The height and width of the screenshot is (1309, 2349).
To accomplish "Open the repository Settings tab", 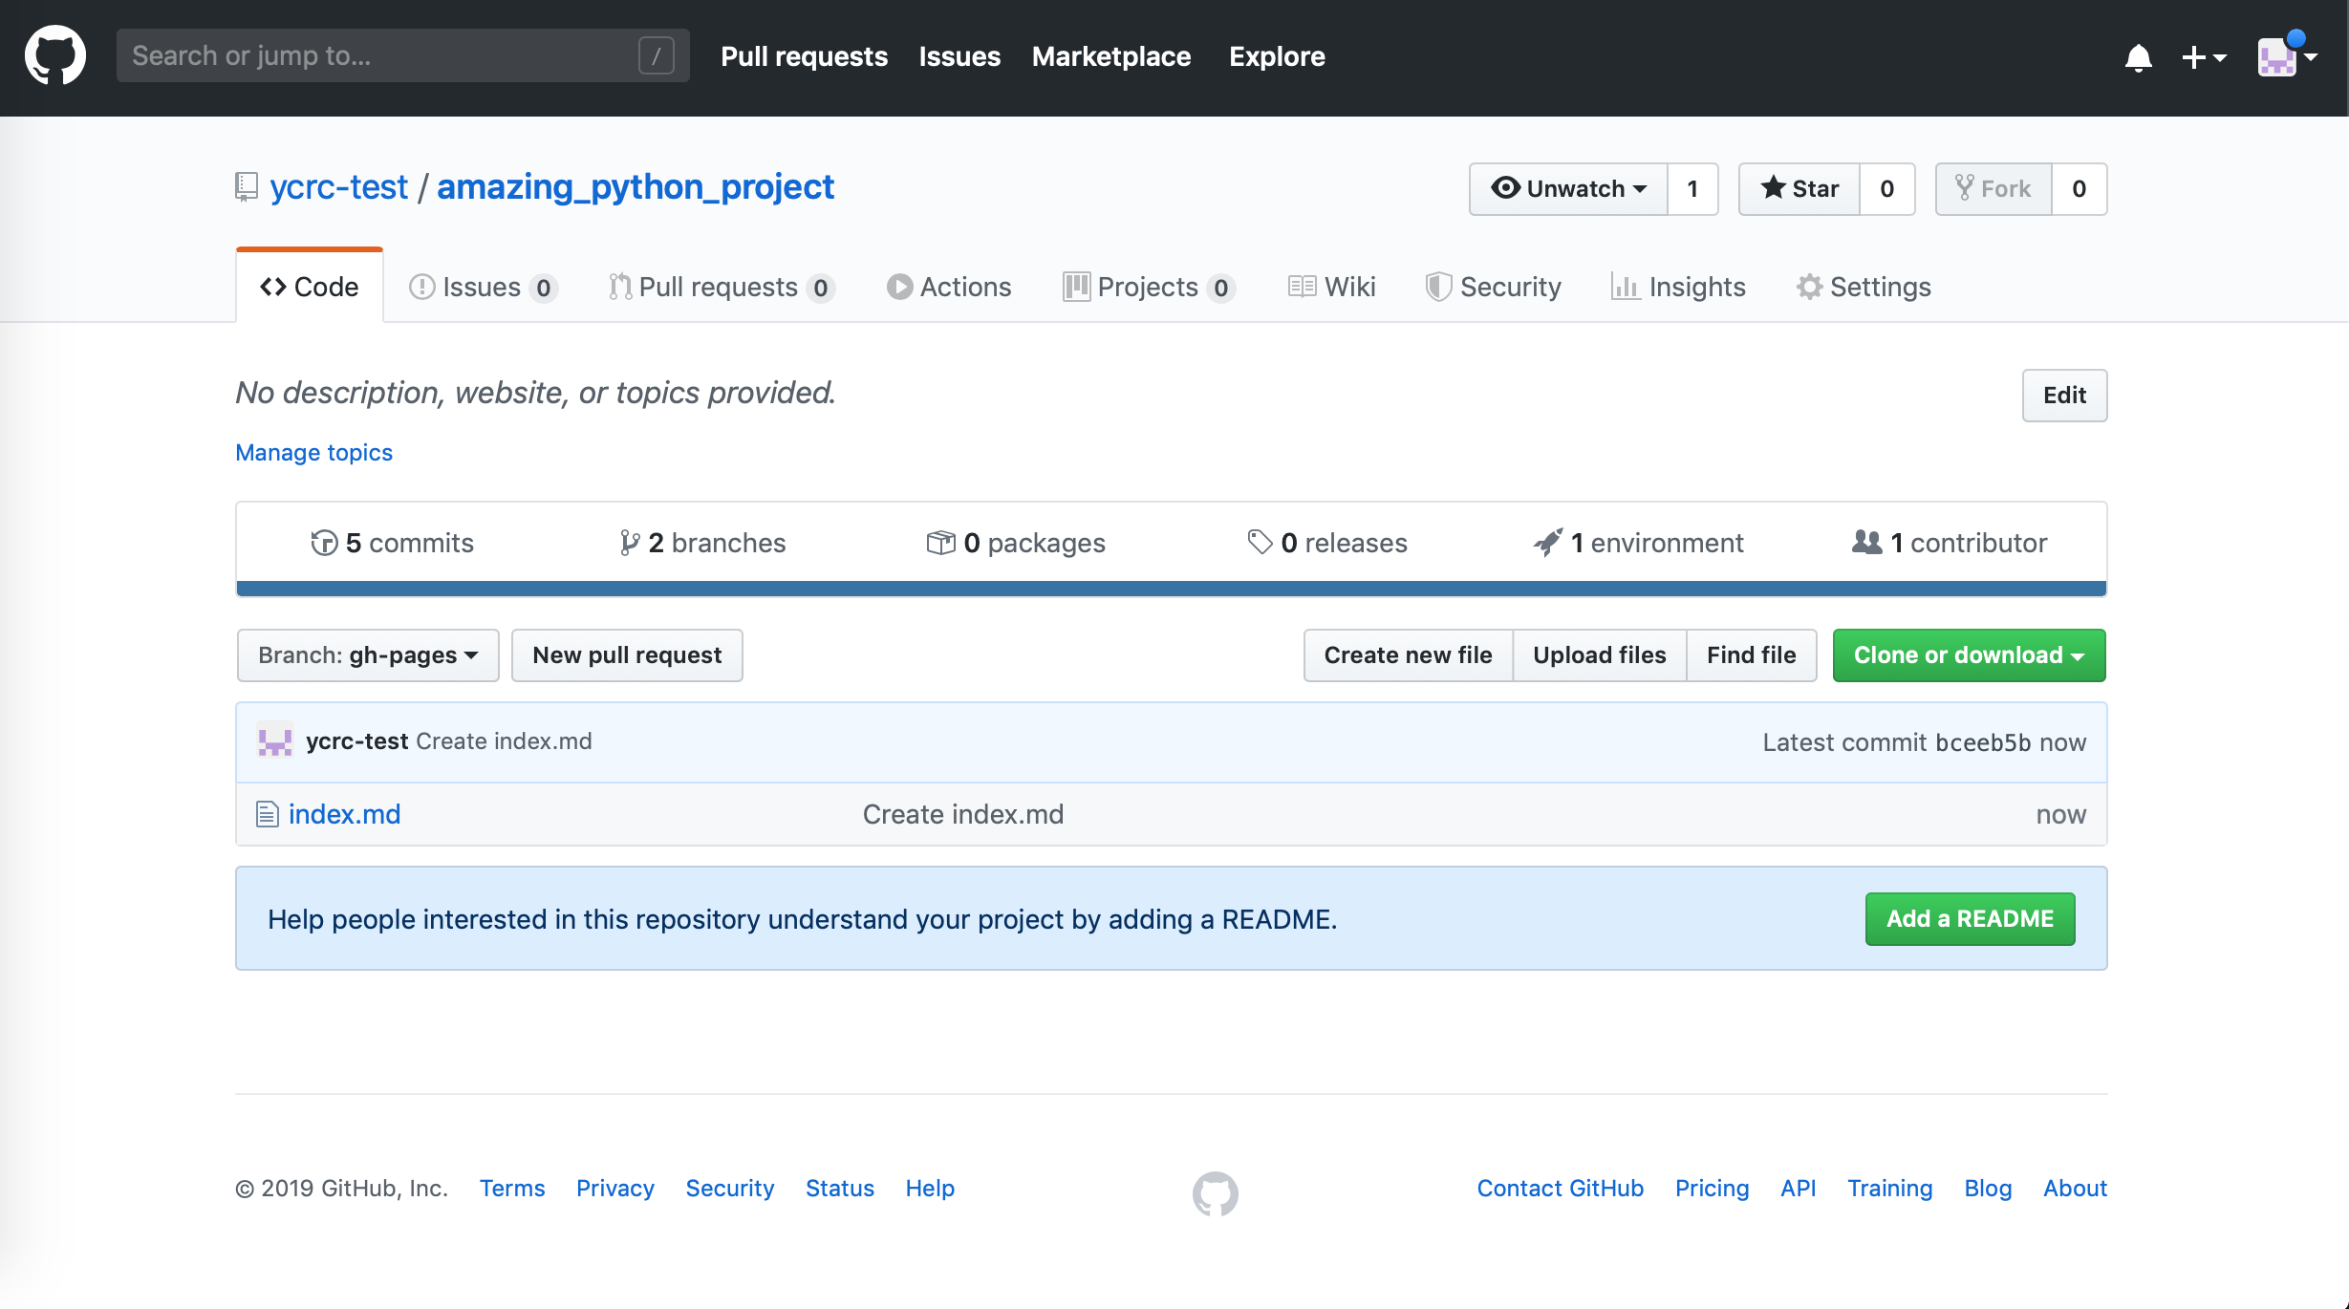I will pyautogui.click(x=1864, y=287).
